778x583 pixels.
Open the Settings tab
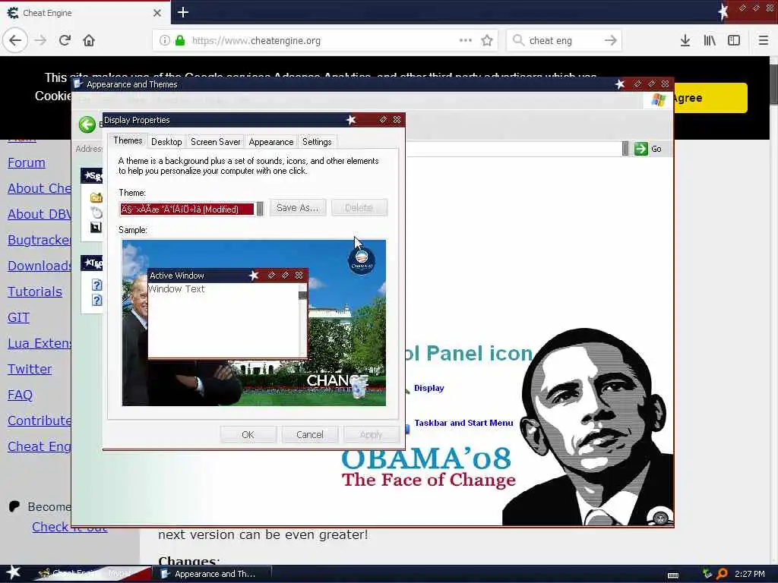[317, 142]
